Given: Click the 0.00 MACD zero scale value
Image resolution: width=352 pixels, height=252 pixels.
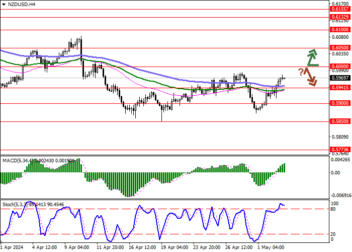Looking at the screenshot, I should tap(335, 172).
